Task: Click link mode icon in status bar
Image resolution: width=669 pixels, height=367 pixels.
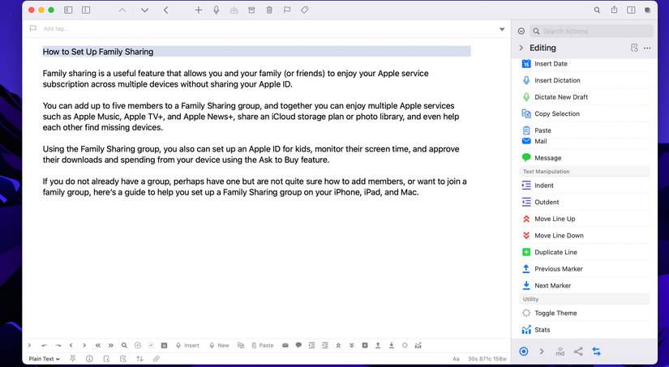Action: pos(157,359)
